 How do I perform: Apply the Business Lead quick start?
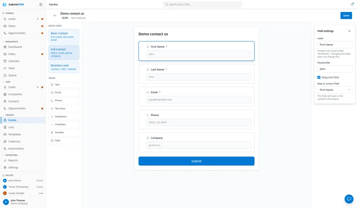(x=64, y=67)
